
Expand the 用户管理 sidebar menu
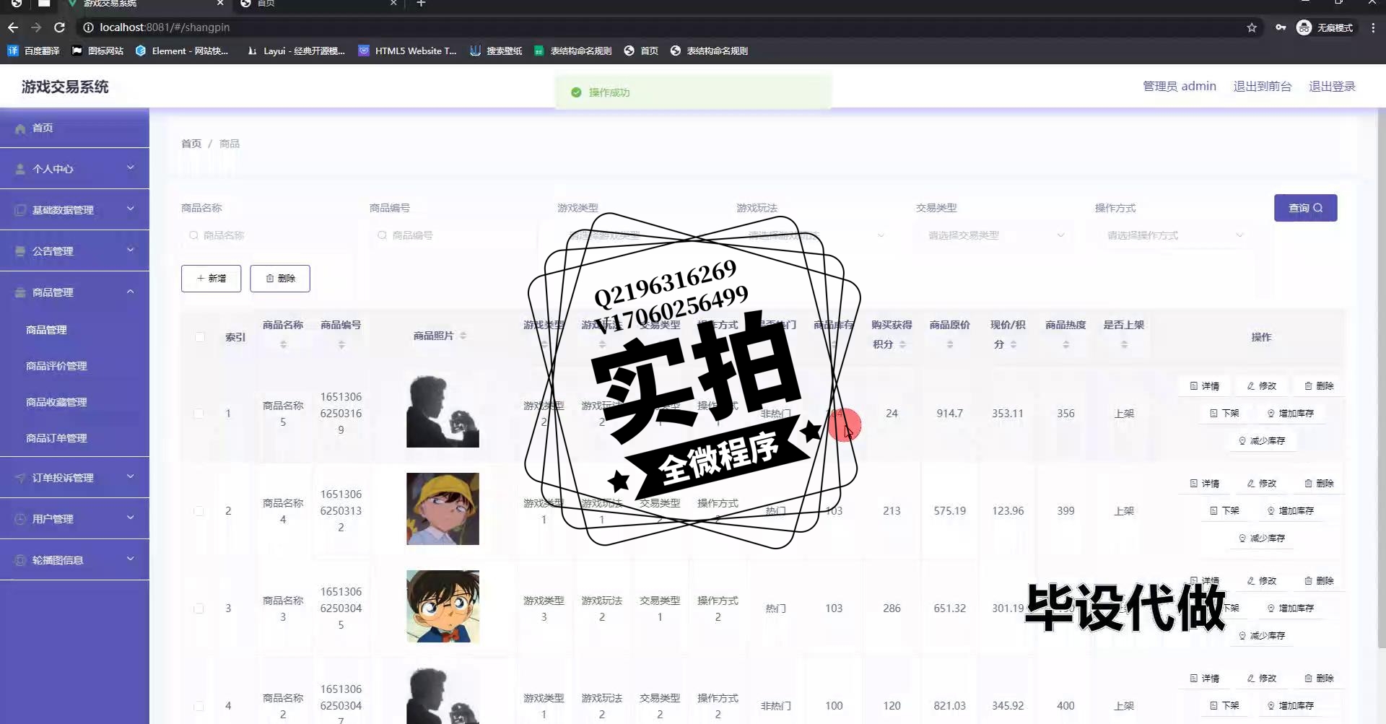pyautogui.click(x=74, y=519)
